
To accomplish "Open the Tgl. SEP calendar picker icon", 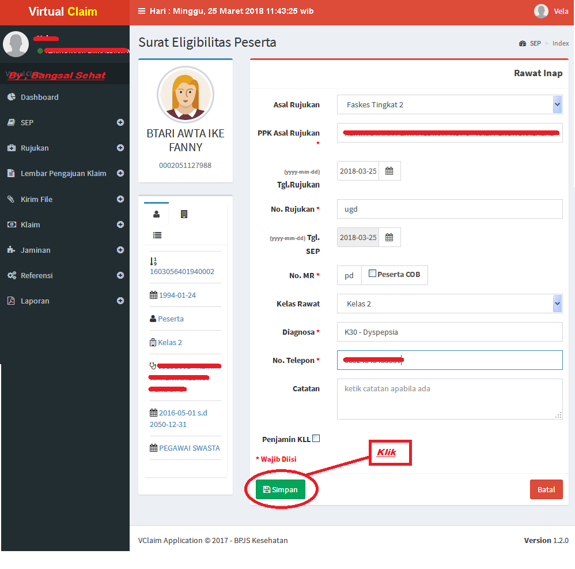I will tap(389, 237).
